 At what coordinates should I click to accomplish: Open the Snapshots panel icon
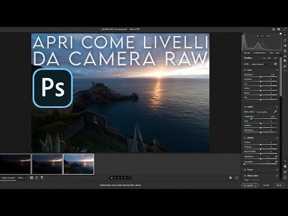click(285, 61)
